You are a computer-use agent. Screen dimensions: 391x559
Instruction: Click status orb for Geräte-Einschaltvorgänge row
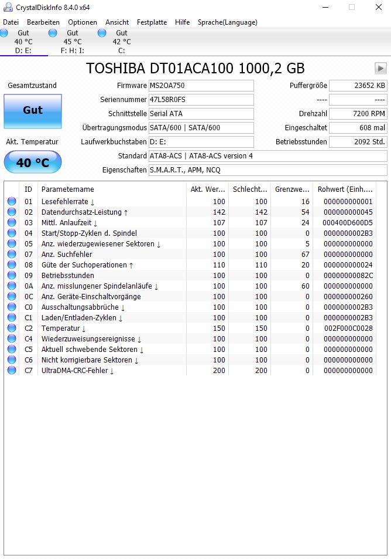tap(12, 297)
